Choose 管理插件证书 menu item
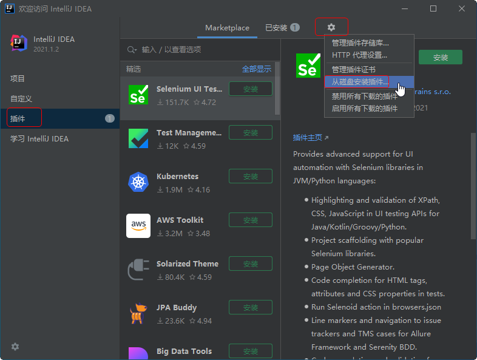The image size is (477, 360). click(x=369, y=69)
